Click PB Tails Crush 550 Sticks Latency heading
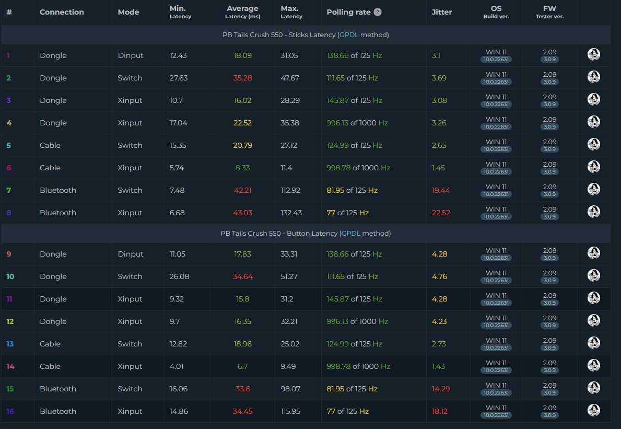Viewport: 621px width, 429px height. [x=306, y=35]
